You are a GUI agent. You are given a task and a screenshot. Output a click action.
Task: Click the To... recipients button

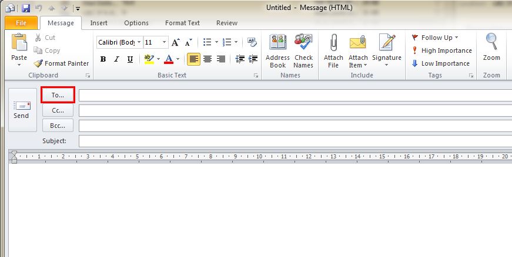pyautogui.click(x=58, y=95)
